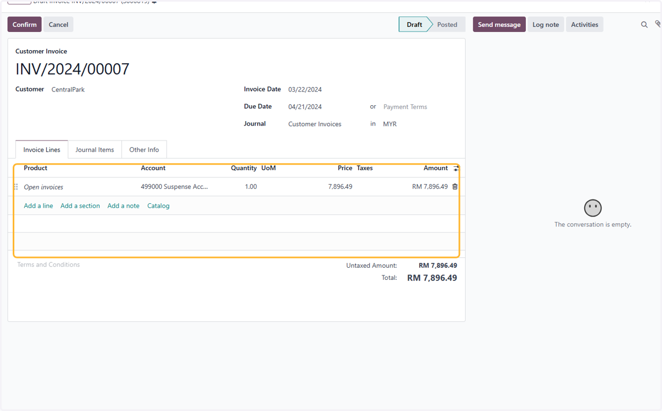Switch to the Invoice Lines tab
Screen dimensions: 662x411
[x=42, y=150]
